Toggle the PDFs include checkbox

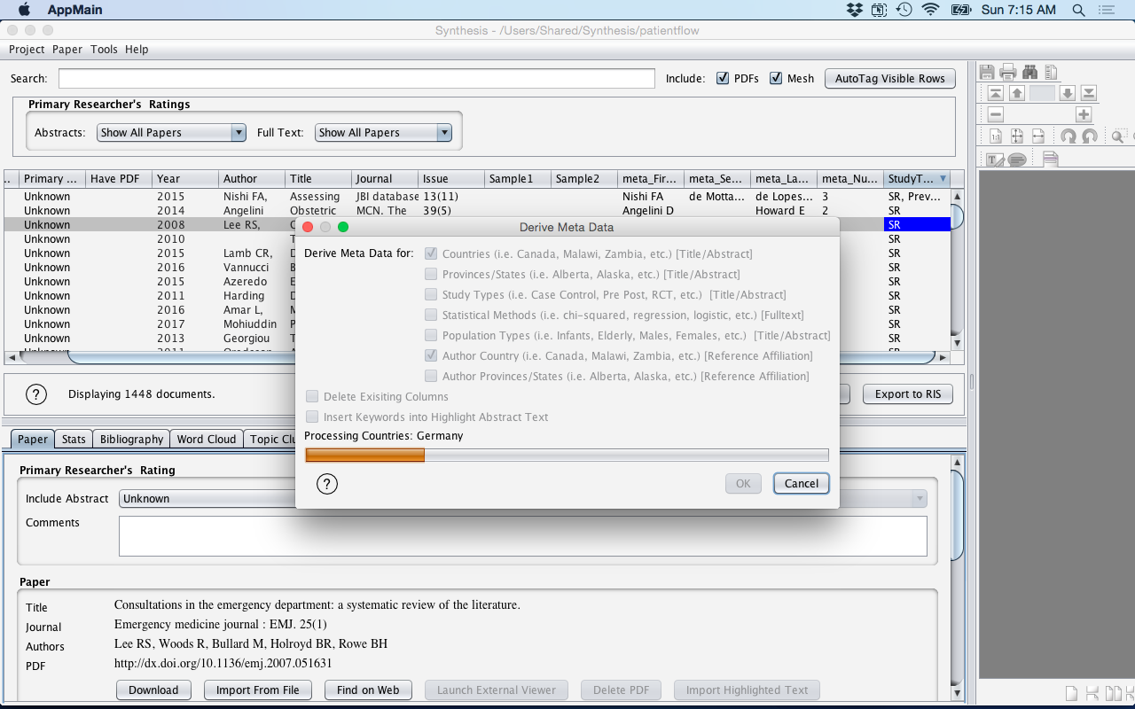click(x=723, y=78)
